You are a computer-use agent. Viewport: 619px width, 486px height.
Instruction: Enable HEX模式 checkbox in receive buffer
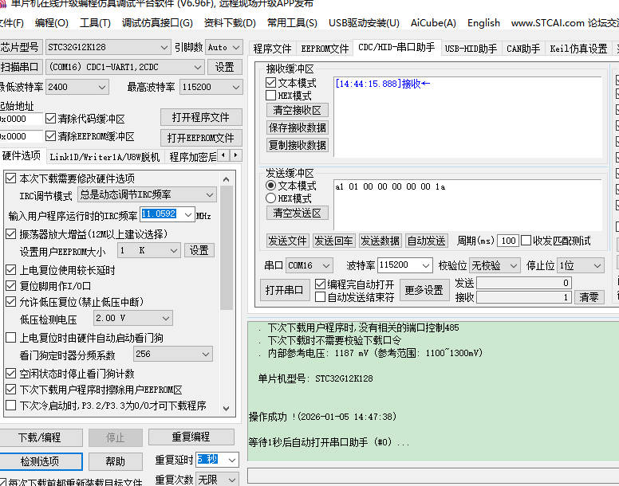271,96
